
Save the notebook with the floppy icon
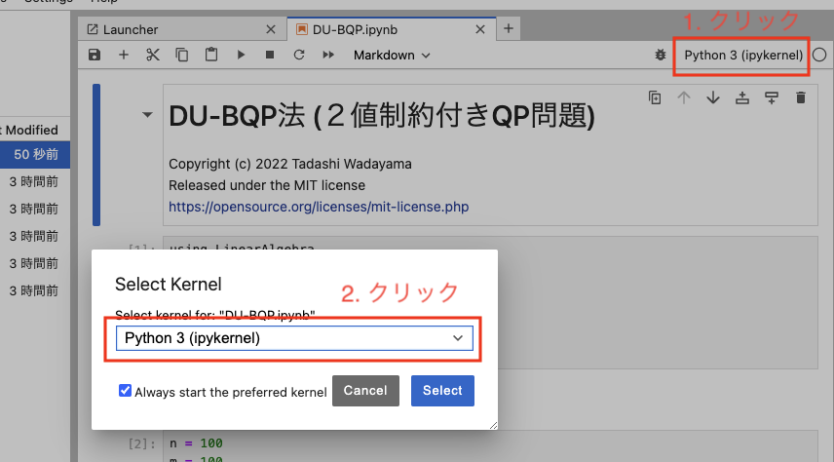pyautogui.click(x=95, y=55)
